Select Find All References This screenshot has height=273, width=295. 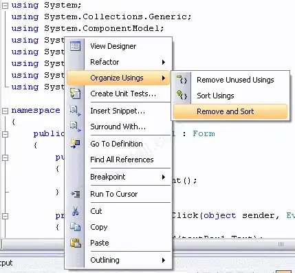118,160
